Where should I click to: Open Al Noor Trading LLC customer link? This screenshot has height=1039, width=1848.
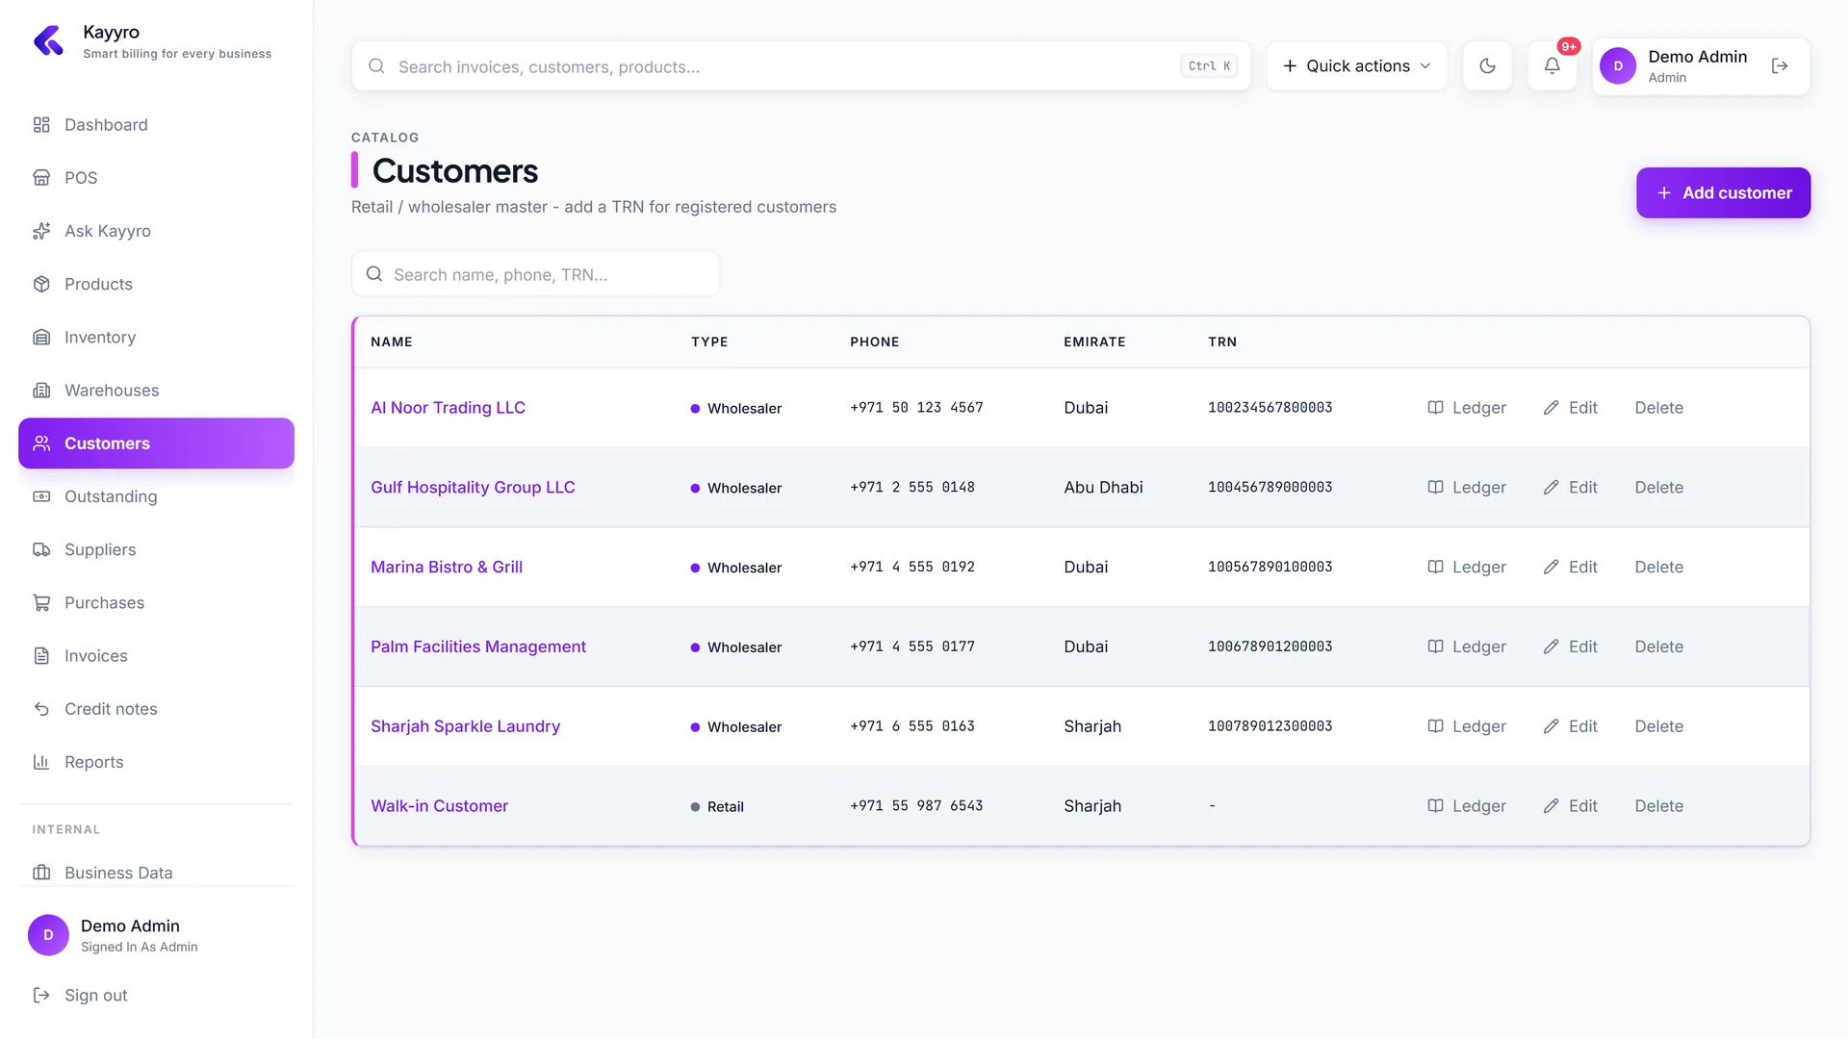(x=448, y=408)
